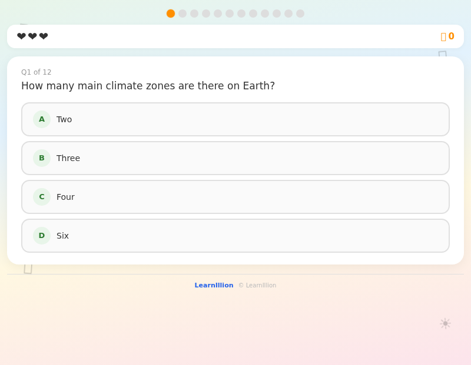Open the LearnIllion homepage link
471x365 pixels.
tap(214, 285)
